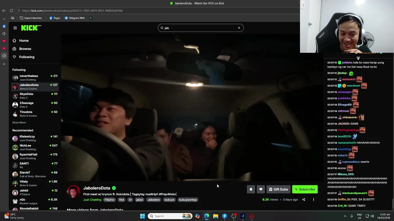Image resolution: width=394 pixels, height=221 pixels.
Task: Select the irl tag
Action: pos(130,200)
